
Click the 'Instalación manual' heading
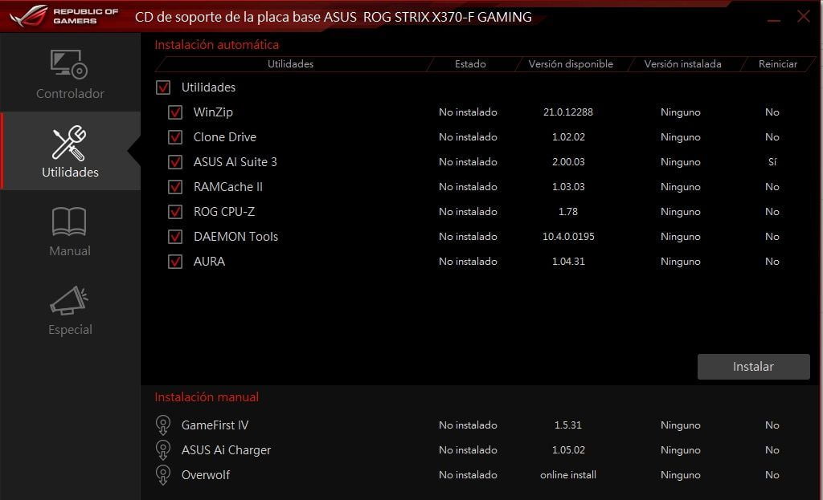[207, 396]
